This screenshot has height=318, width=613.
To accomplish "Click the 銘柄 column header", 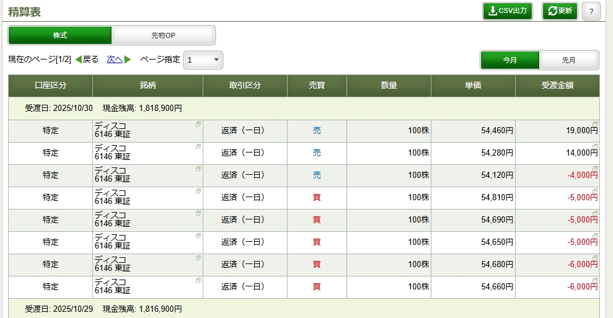I will tap(148, 86).
